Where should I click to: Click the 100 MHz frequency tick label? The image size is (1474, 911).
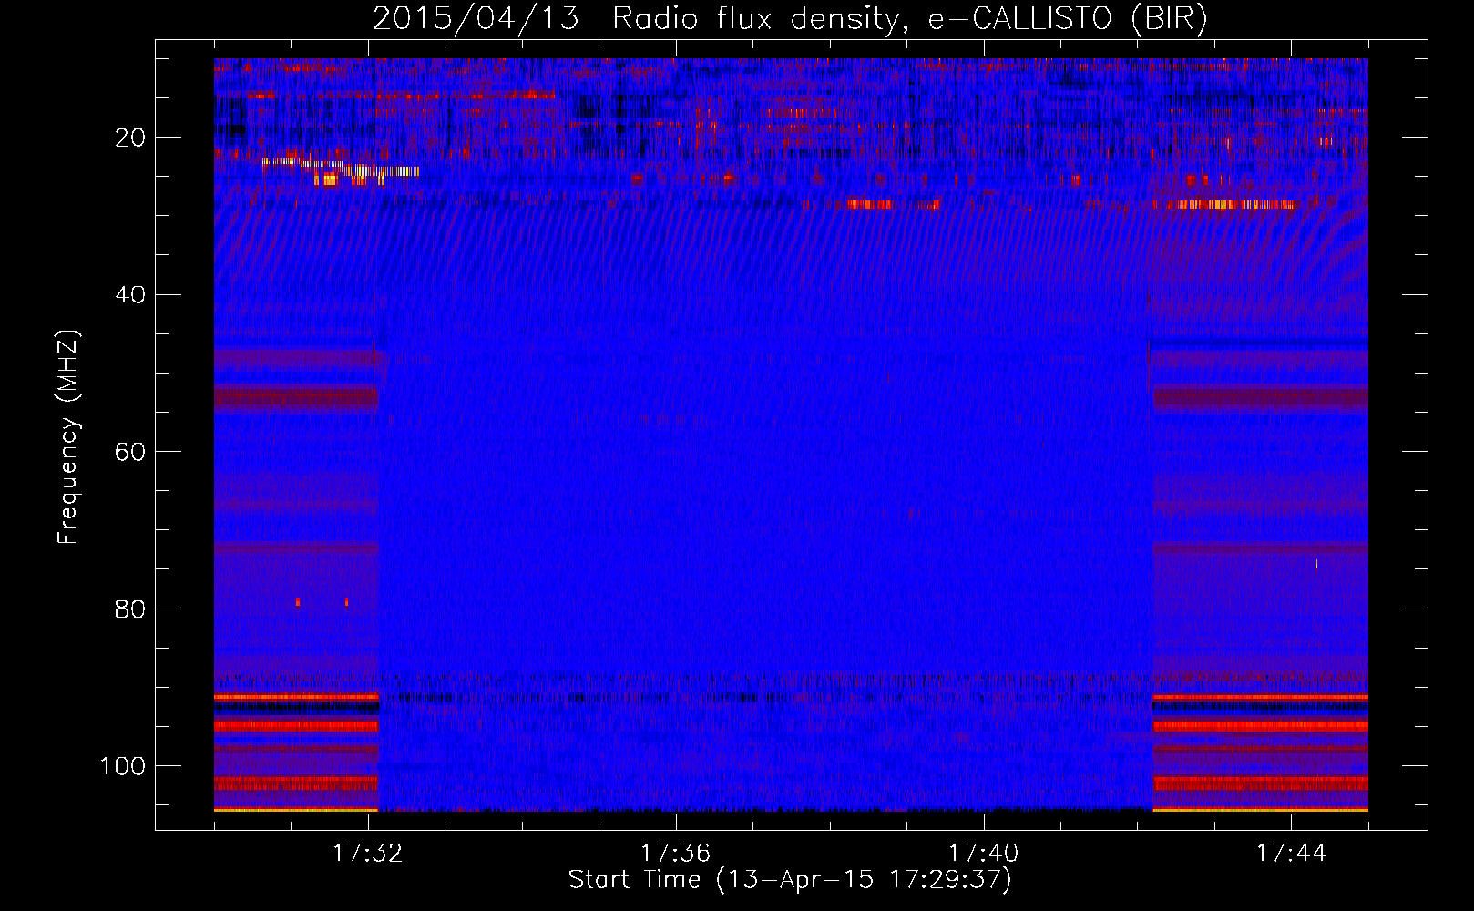tap(123, 766)
